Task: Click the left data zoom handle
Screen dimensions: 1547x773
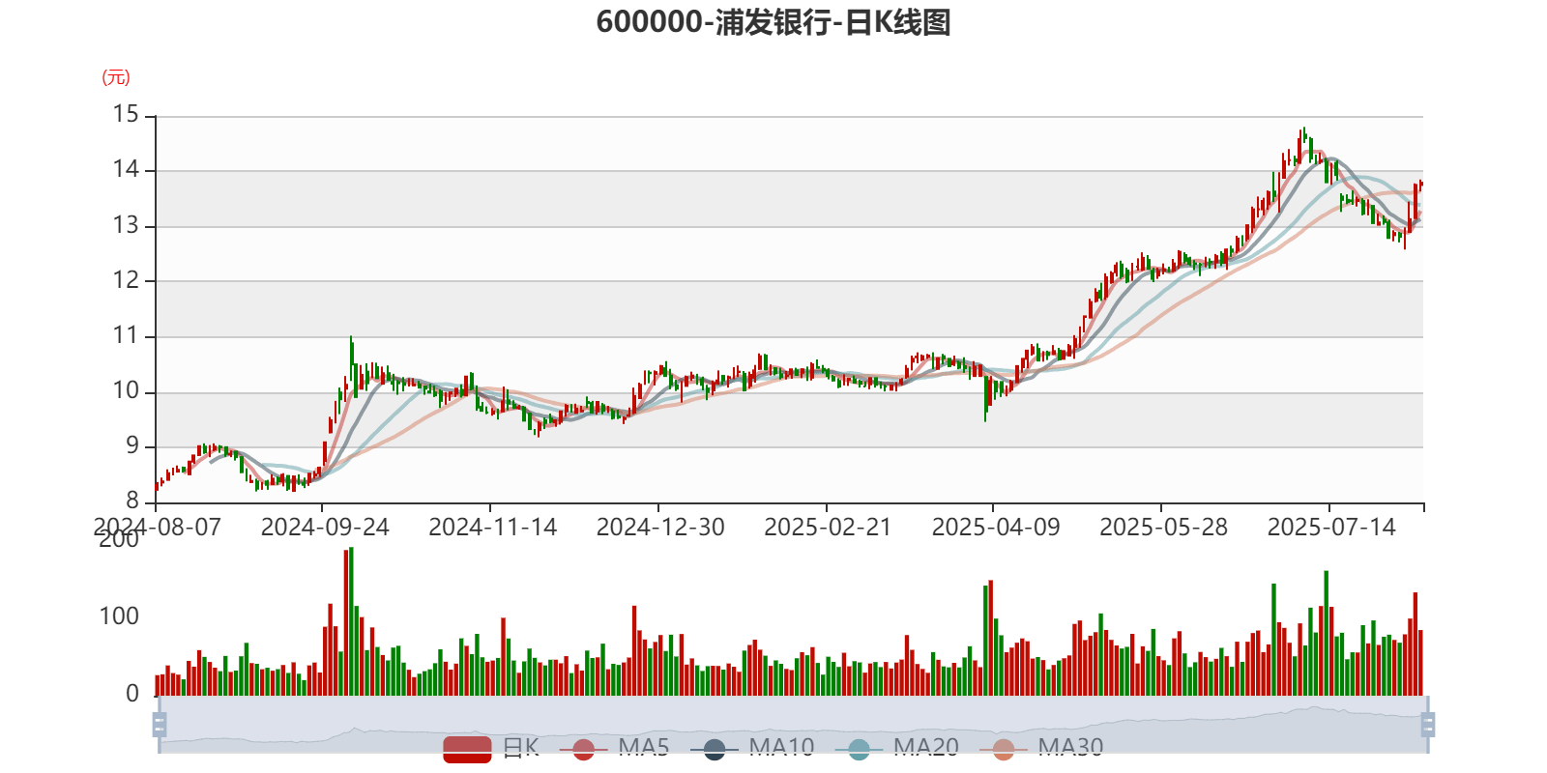Action: click(x=160, y=724)
